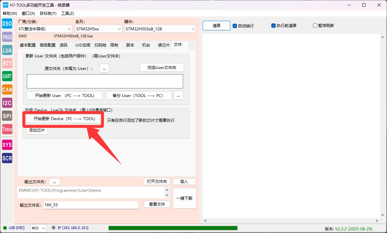Image resolution: width=387 pixels, height=233 pixels.
Task: Expand the 厂商/分类 dropdown
Action: [45, 29]
